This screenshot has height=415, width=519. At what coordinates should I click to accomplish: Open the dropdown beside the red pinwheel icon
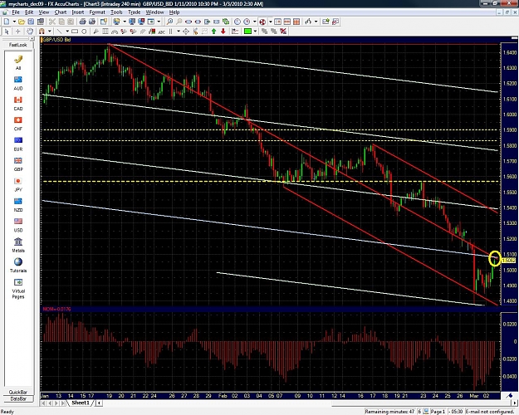(271, 22)
